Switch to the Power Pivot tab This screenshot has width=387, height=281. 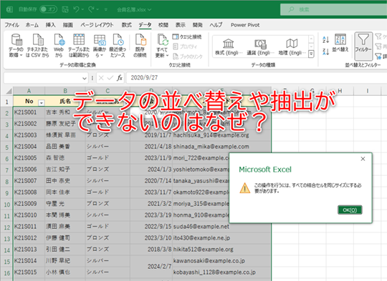(x=245, y=25)
